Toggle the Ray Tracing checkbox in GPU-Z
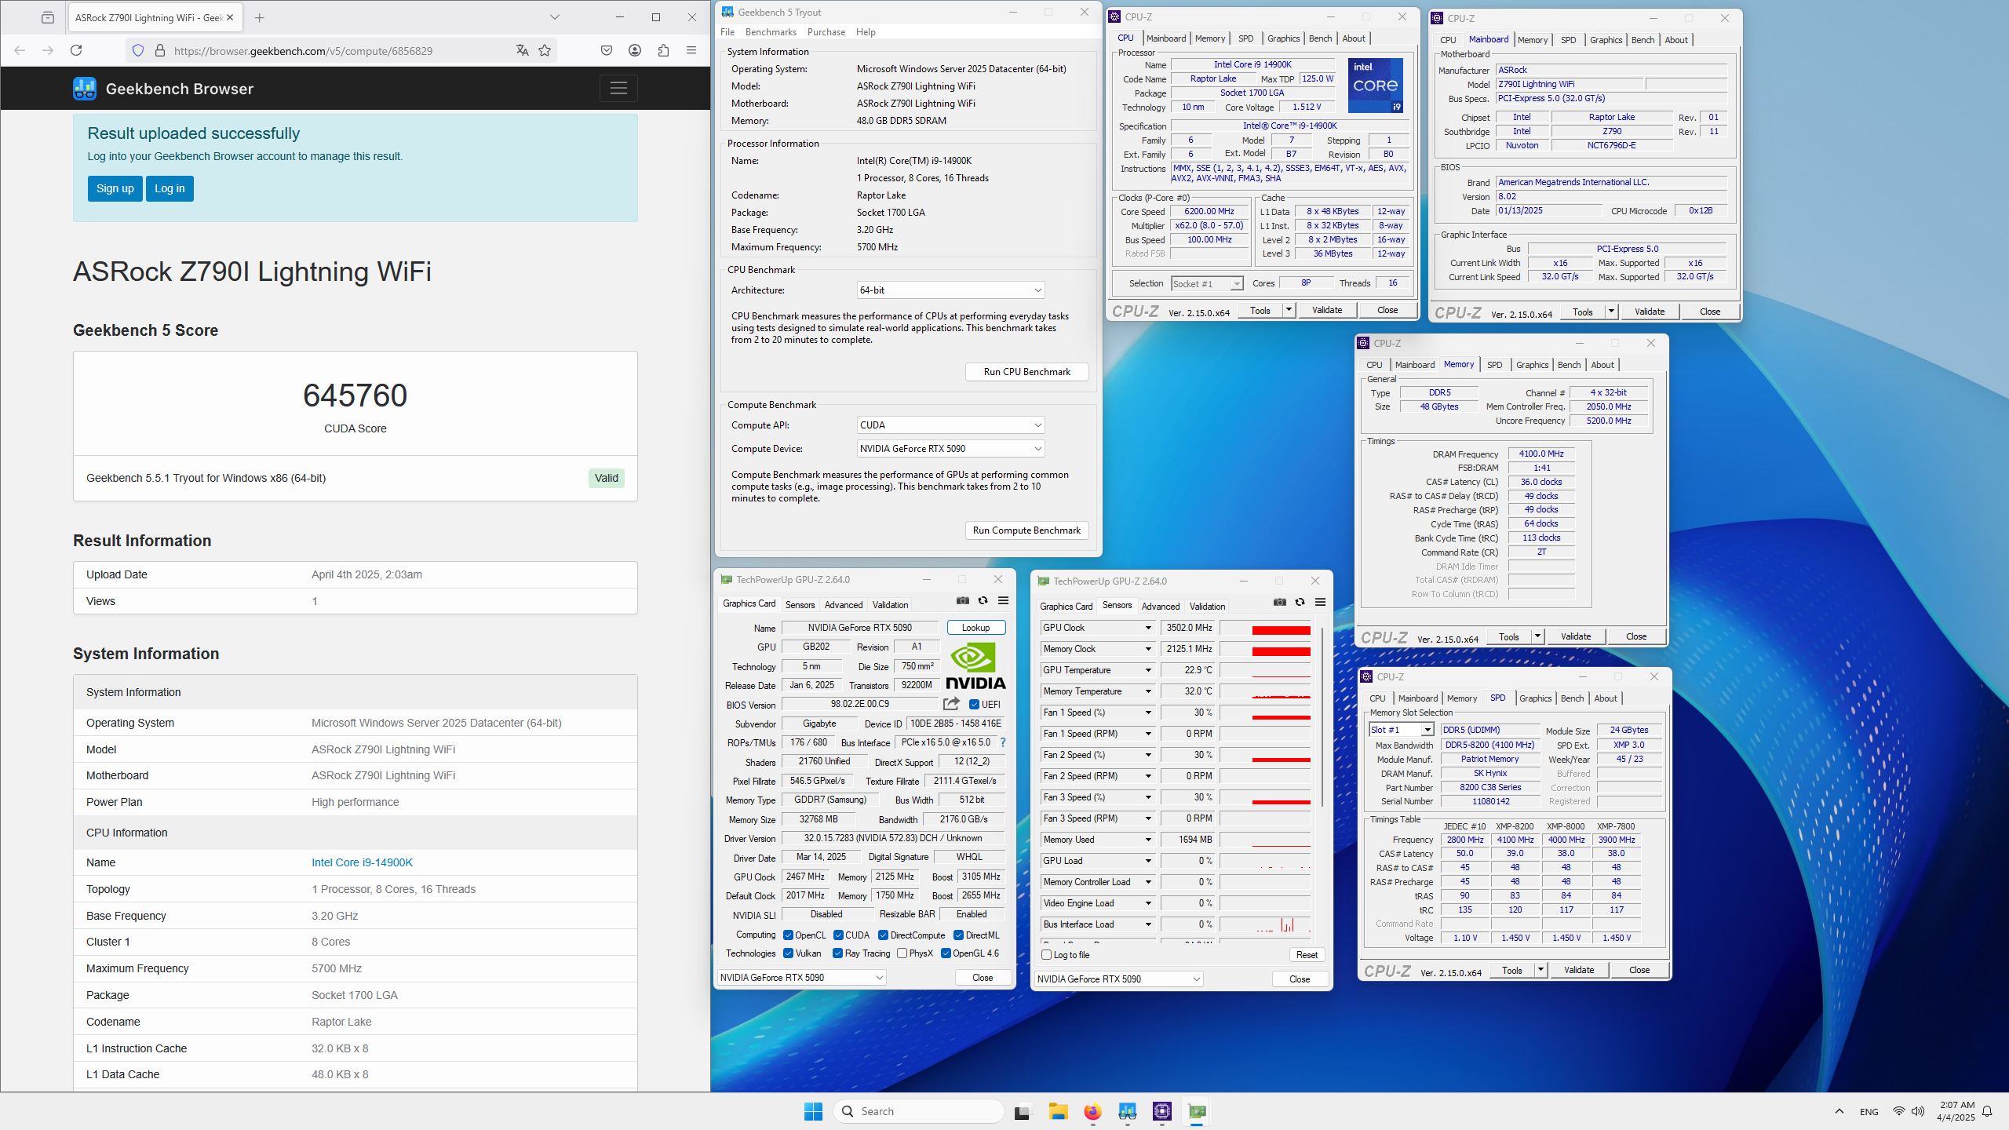The height and width of the screenshot is (1130, 2009). [838, 953]
